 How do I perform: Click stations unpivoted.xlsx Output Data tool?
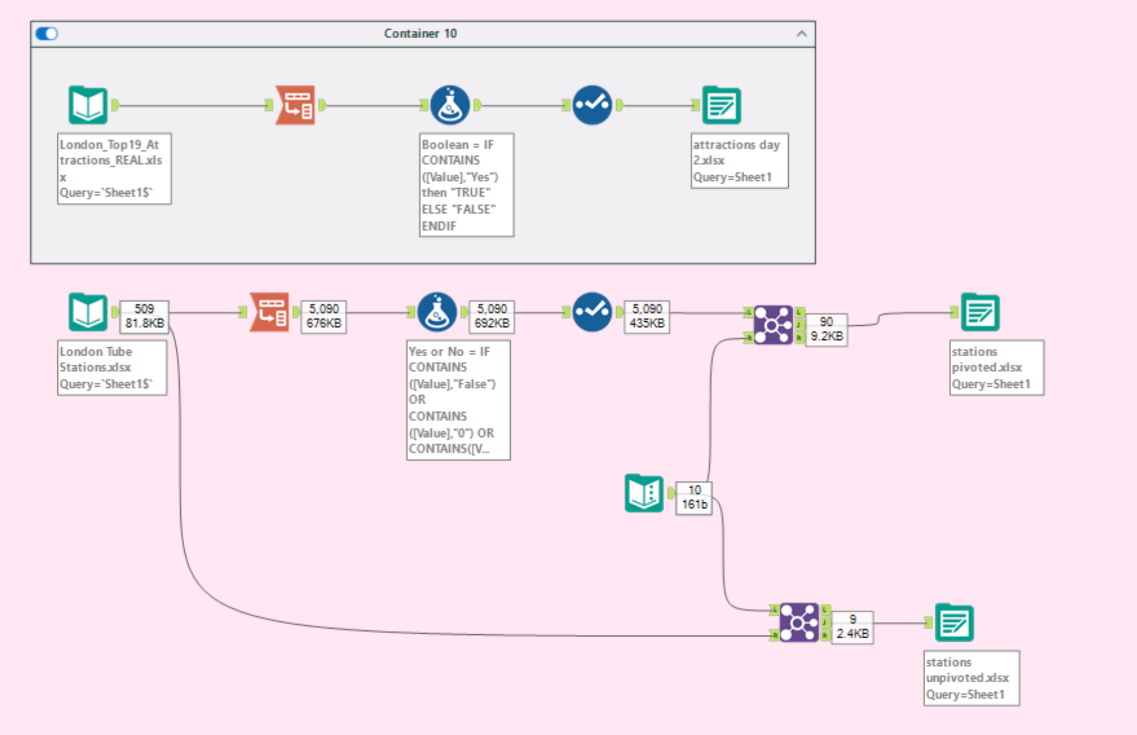[x=954, y=622]
